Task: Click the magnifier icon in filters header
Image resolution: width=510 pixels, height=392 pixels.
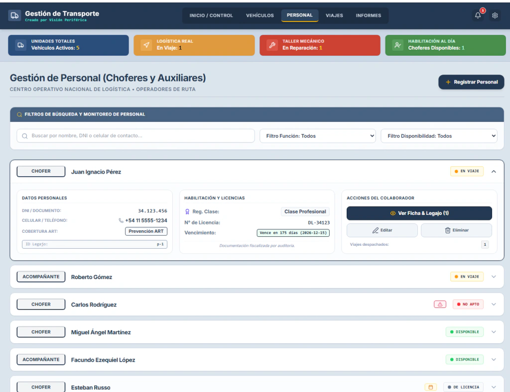Action: 19,114
